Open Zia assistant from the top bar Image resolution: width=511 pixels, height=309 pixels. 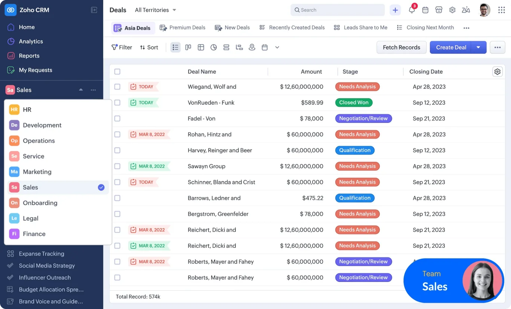(x=466, y=10)
